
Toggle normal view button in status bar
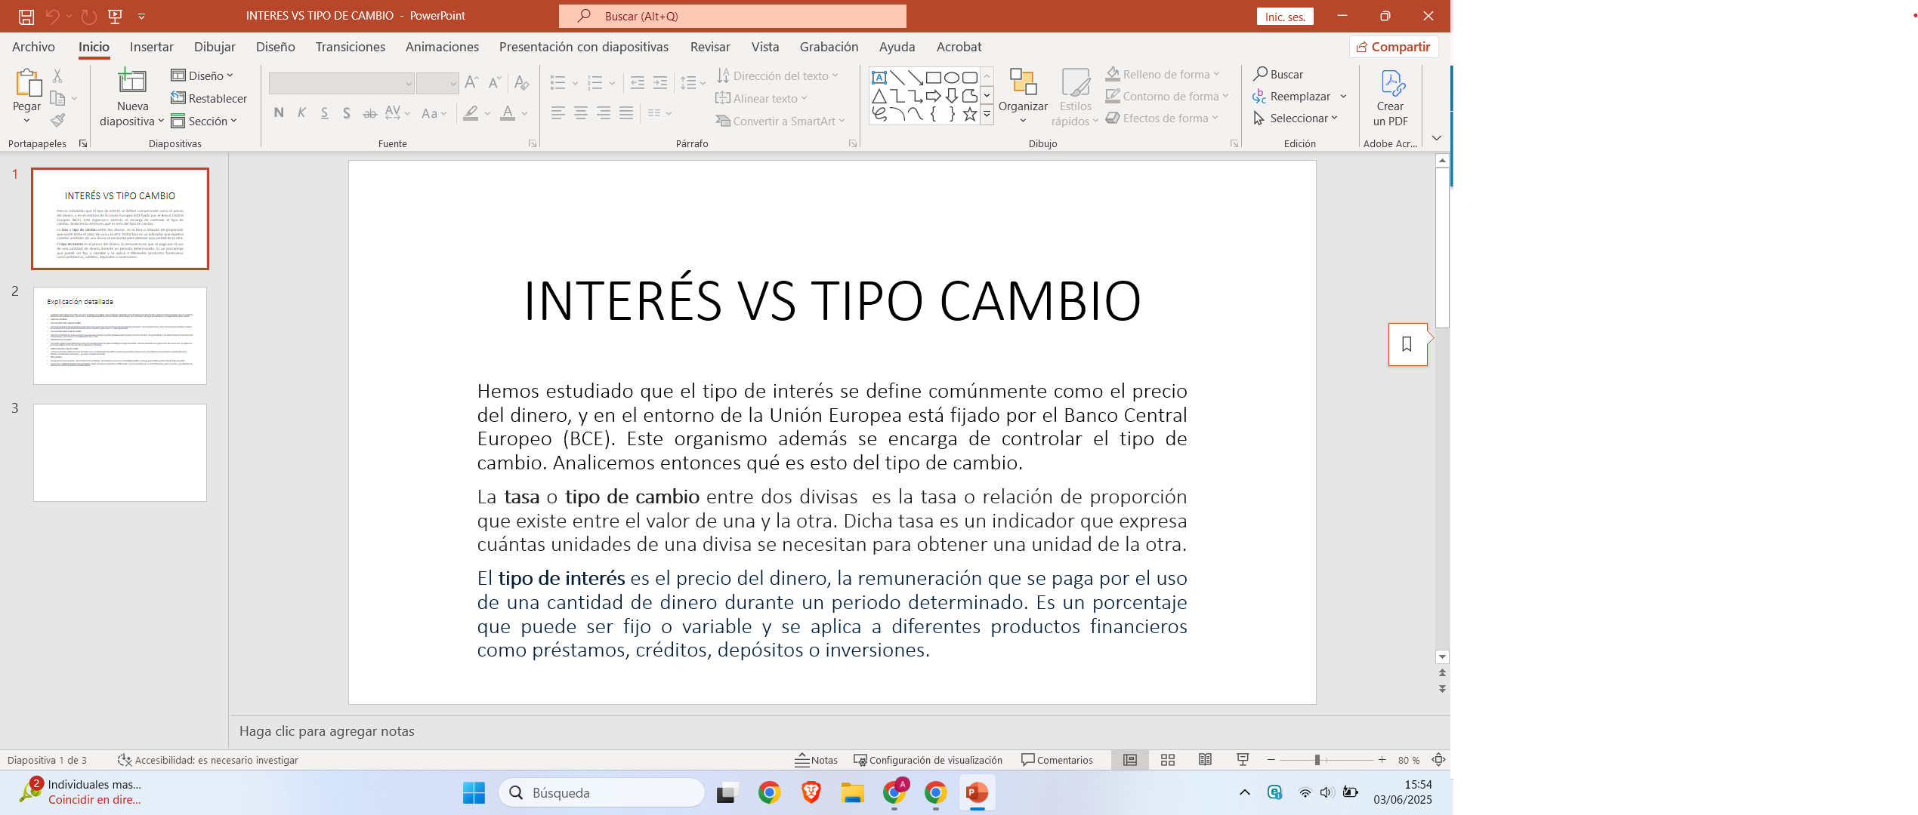1130,760
